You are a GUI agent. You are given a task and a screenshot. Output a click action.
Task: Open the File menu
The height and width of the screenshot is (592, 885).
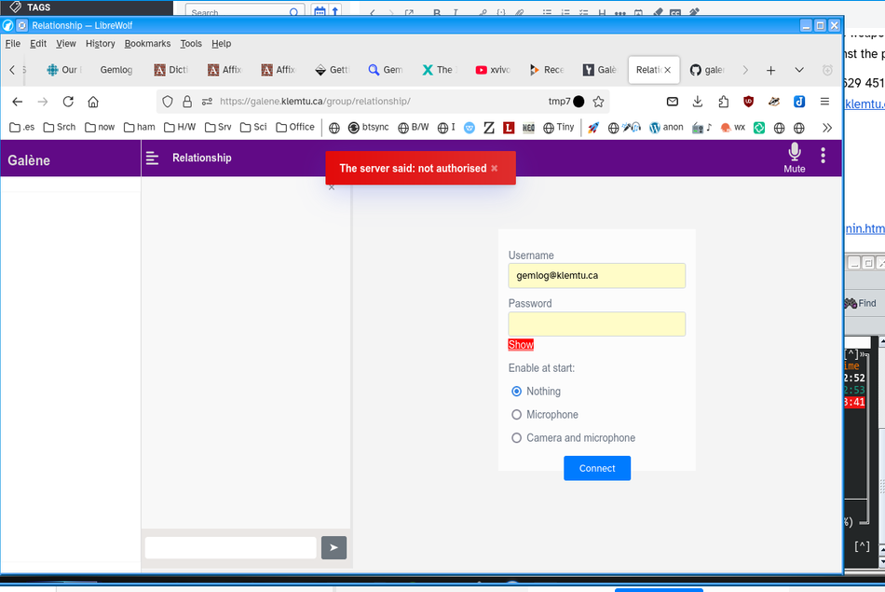(12, 44)
